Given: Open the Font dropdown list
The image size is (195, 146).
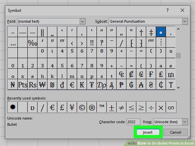Looking at the screenshot, I should (x=82, y=21).
